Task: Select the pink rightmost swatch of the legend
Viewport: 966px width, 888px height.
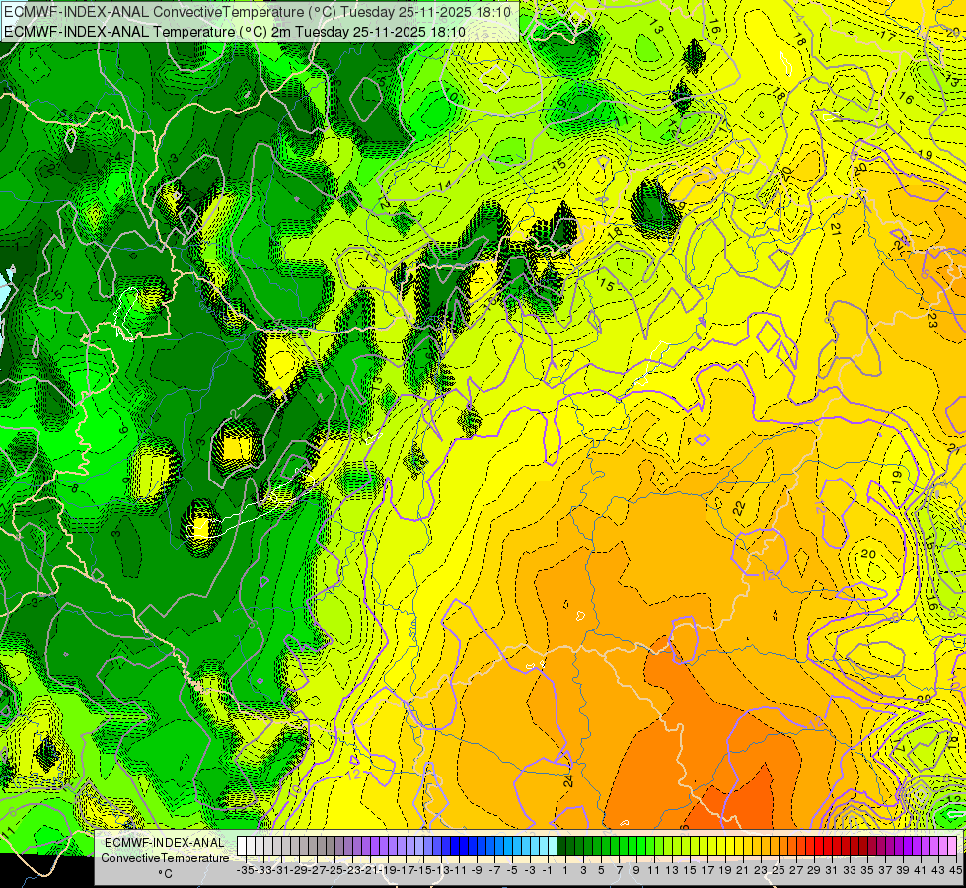Action: click(953, 847)
